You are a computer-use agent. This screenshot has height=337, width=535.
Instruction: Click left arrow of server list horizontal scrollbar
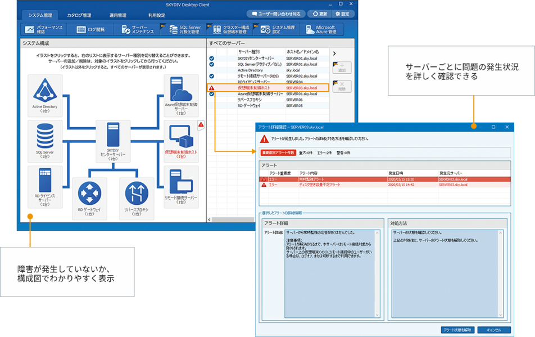(x=209, y=219)
